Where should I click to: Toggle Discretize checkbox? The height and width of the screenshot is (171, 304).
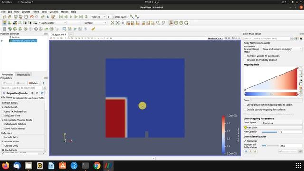coord(245,141)
